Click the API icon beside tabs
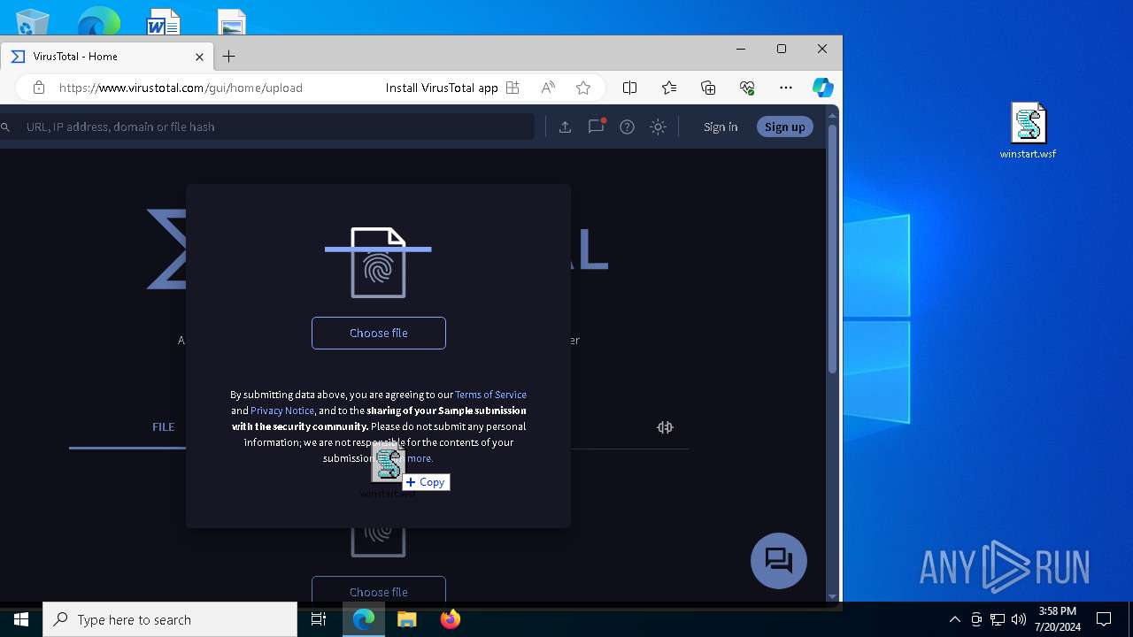 tap(665, 427)
